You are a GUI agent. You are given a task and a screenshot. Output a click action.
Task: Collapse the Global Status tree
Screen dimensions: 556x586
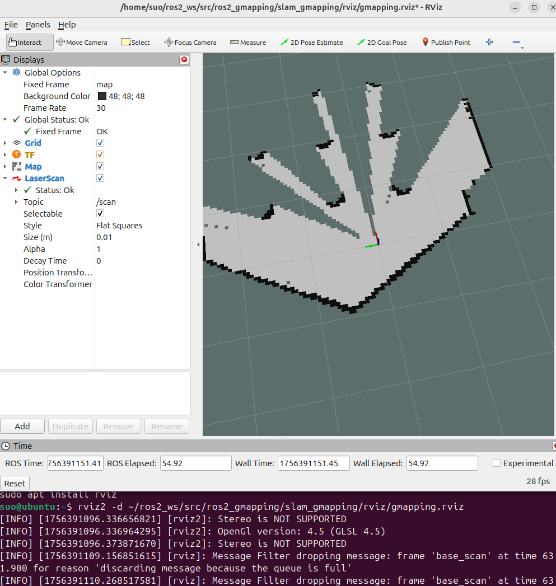5,120
